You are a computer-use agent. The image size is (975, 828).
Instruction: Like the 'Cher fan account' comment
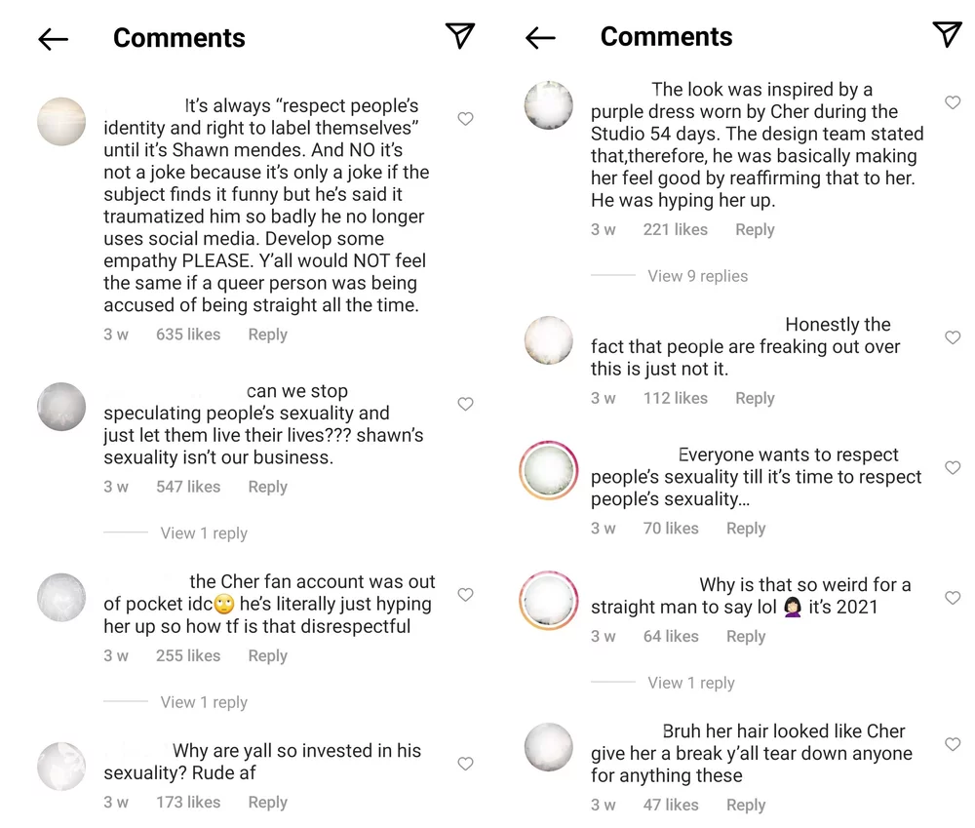(466, 595)
